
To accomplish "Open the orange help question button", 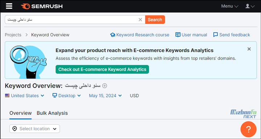I will (x=248, y=129).
